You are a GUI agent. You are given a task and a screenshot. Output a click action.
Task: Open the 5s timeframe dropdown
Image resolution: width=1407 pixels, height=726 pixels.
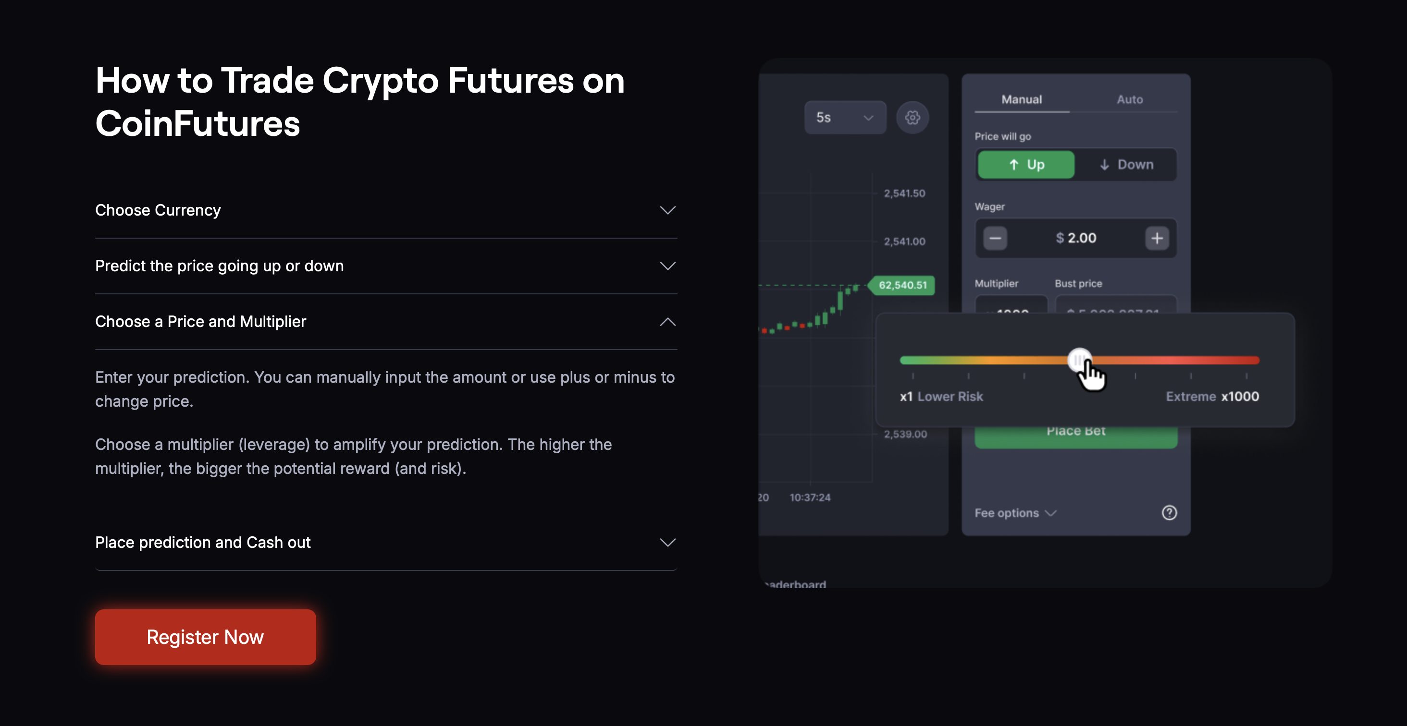tap(844, 117)
